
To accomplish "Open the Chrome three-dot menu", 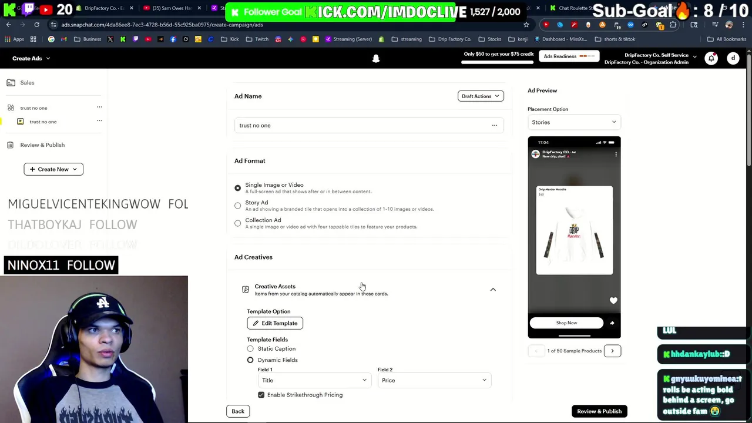I will click(743, 25).
